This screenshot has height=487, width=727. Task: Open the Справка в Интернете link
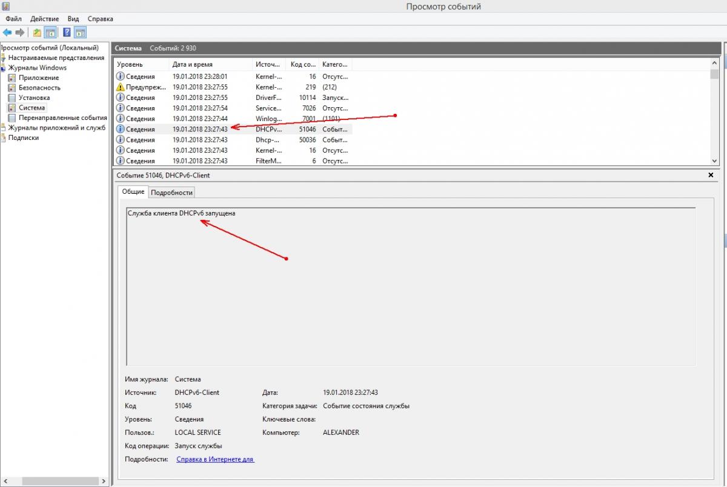[x=215, y=460]
